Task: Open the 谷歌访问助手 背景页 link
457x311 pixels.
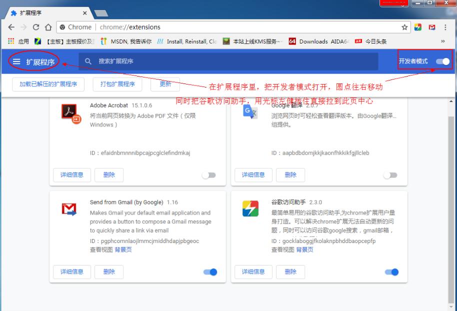Action: pyautogui.click(x=305, y=249)
